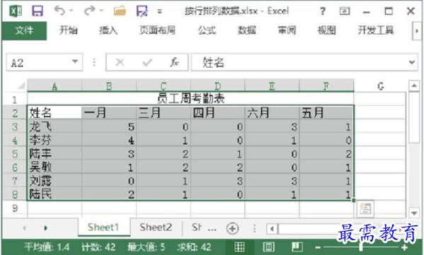Click the cell 一月
This screenshot has width=424, height=255.
point(109,112)
